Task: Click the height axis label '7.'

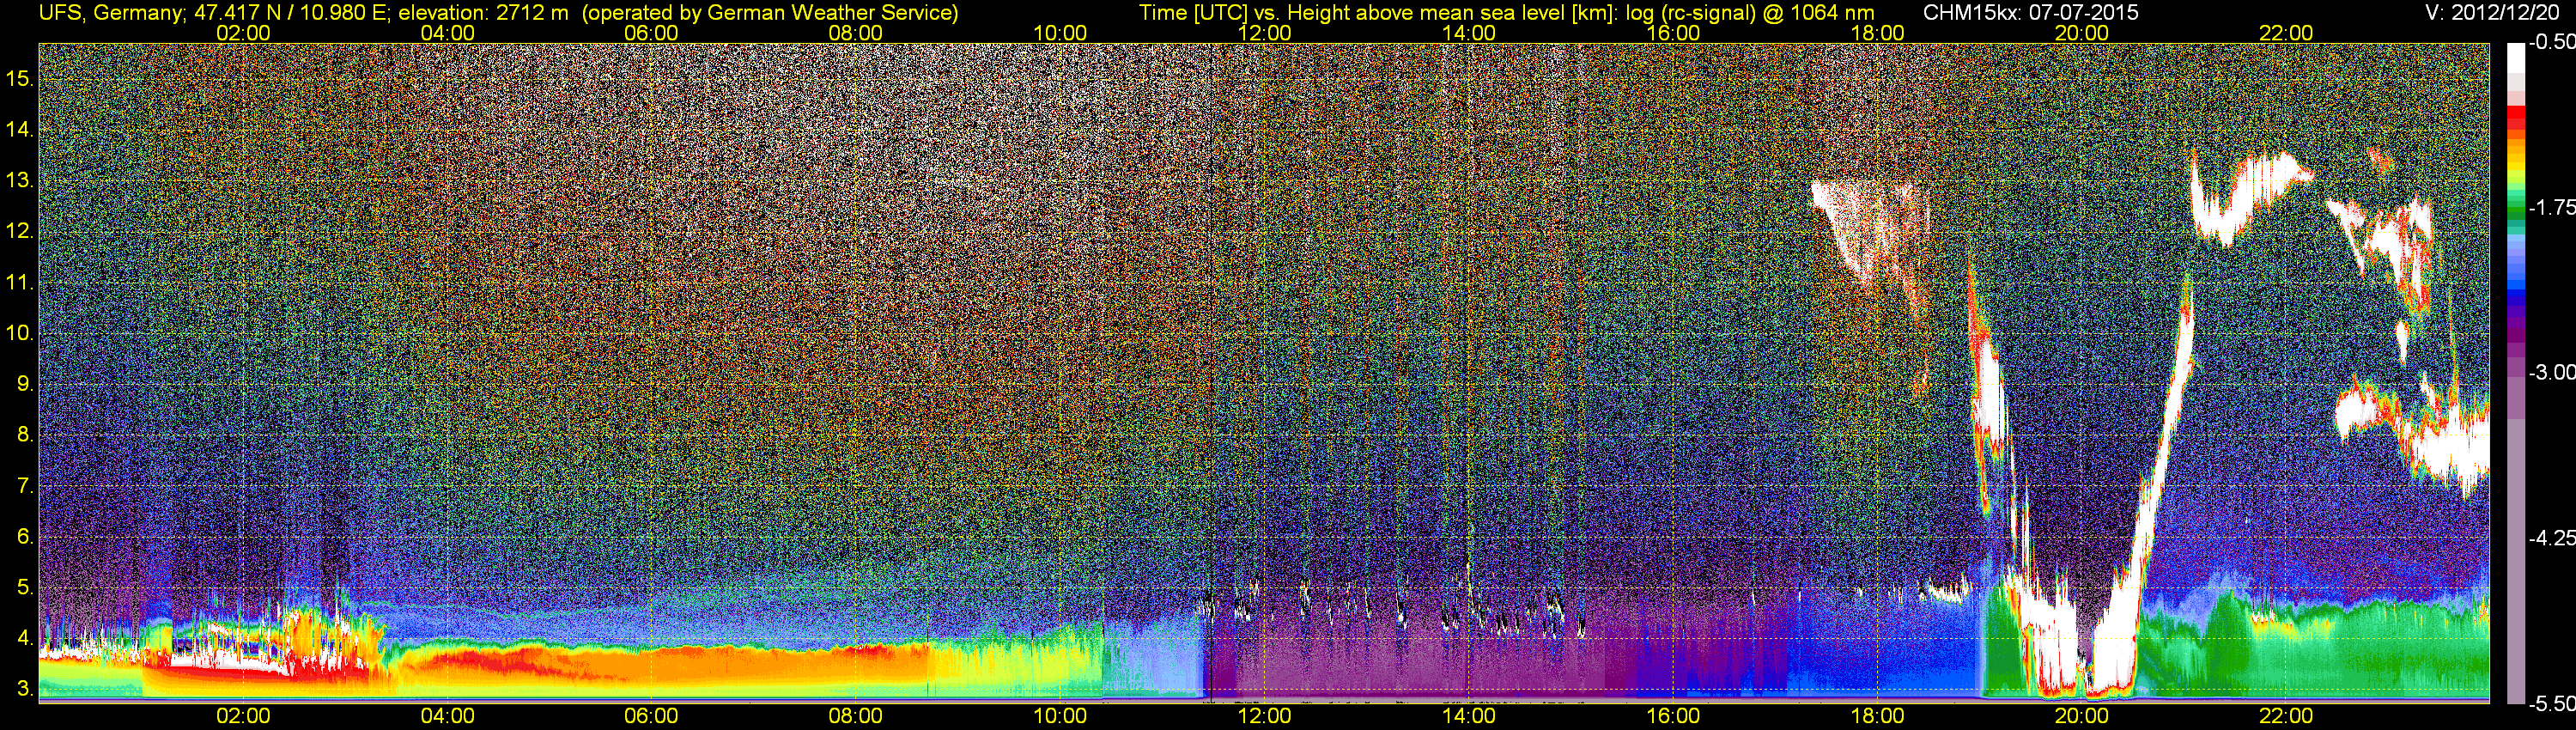Action: point(25,487)
